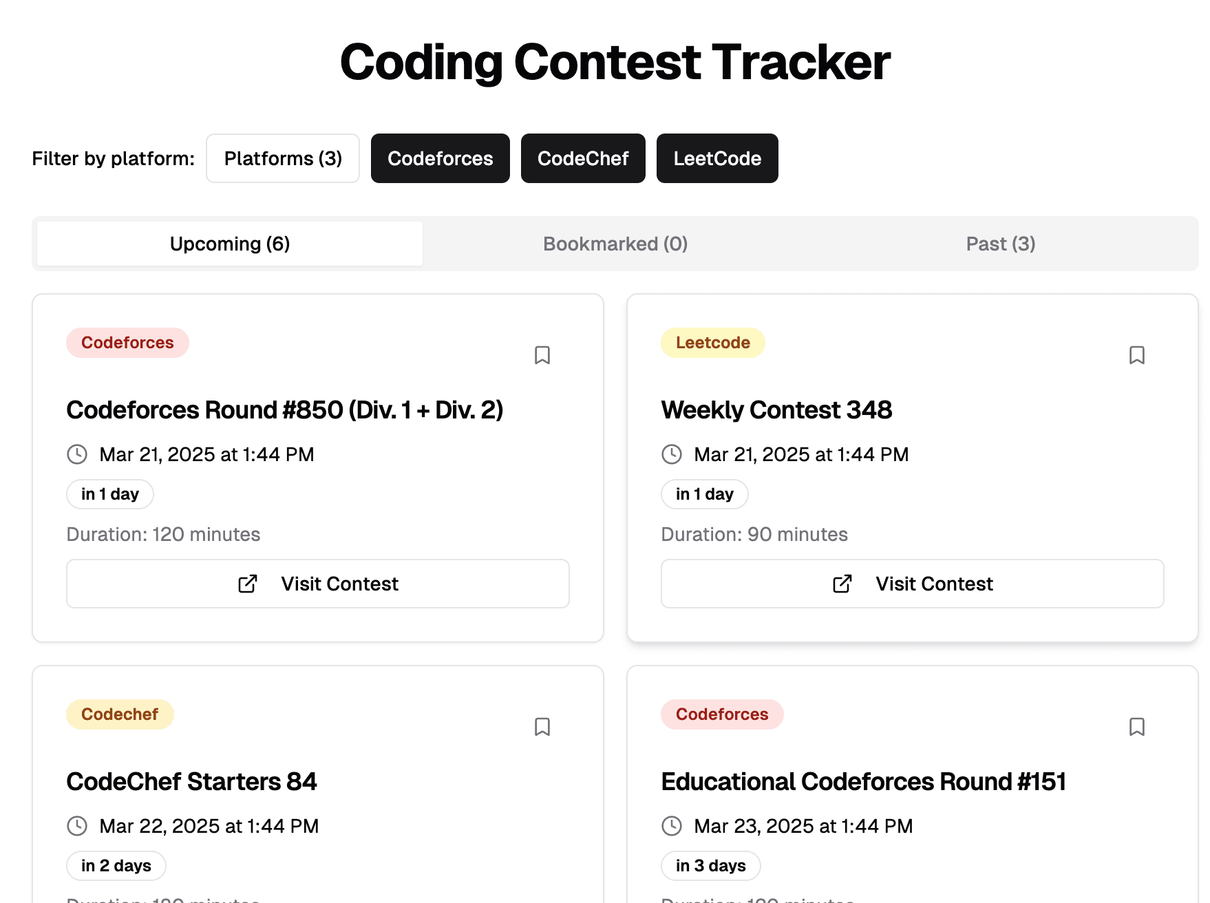This screenshot has height=903, width=1210.
Task: Toggle the LeetCode platform filter
Action: [x=717, y=158]
